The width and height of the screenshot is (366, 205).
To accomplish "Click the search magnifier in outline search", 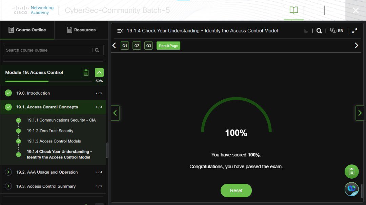I will pyautogui.click(x=97, y=50).
